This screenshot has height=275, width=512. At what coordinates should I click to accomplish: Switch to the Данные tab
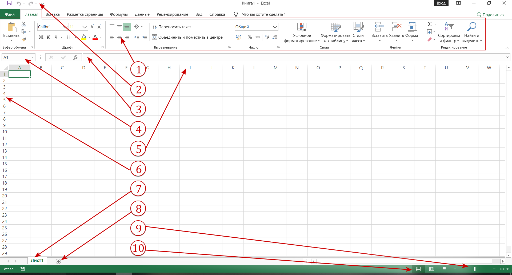142,14
